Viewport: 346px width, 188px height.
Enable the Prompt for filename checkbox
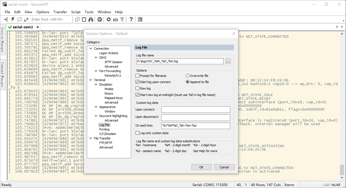[x=138, y=76]
